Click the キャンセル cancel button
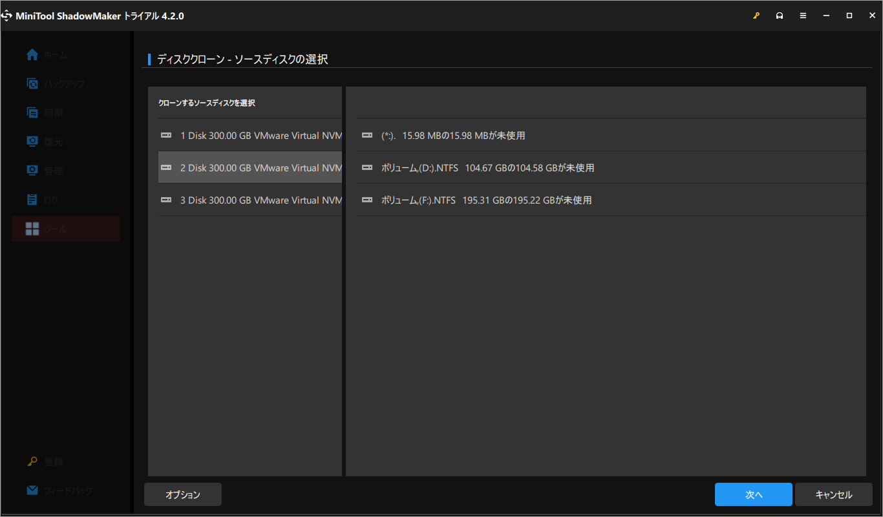The height and width of the screenshot is (517, 883). coord(834,494)
